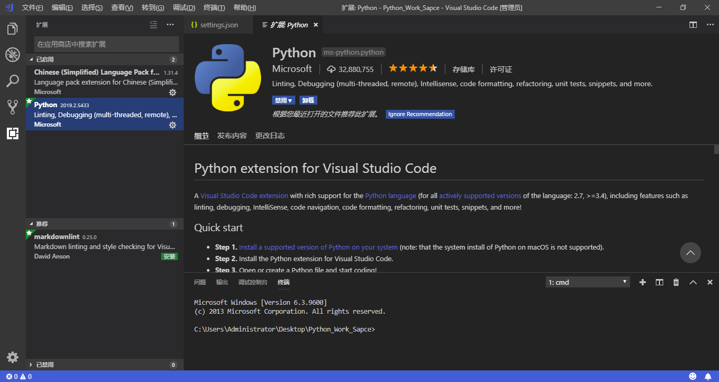The width and height of the screenshot is (719, 382).
Task: Select the 发布内容 tab
Action: 232,136
